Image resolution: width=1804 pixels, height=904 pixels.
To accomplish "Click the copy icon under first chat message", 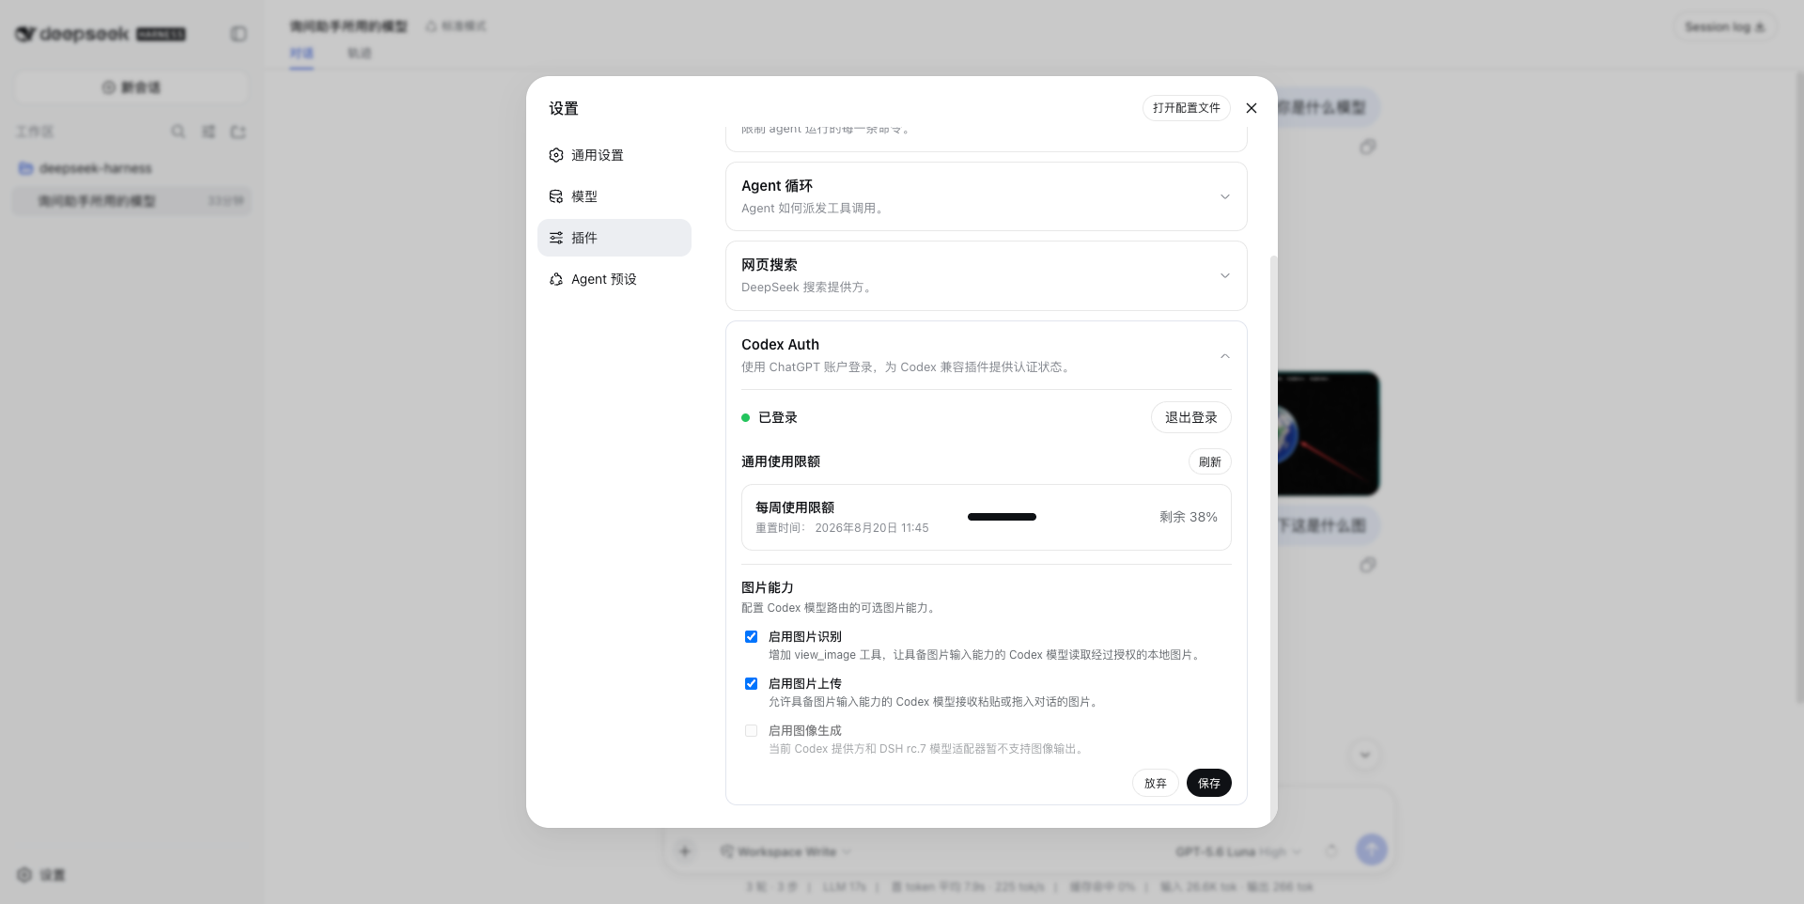I will click(x=1367, y=147).
